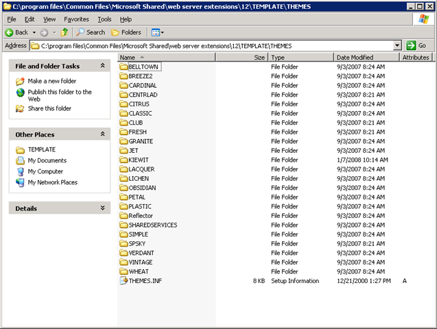Sort by Date Modified column header
Viewport: 437px width, 329px height.
[366, 58]
